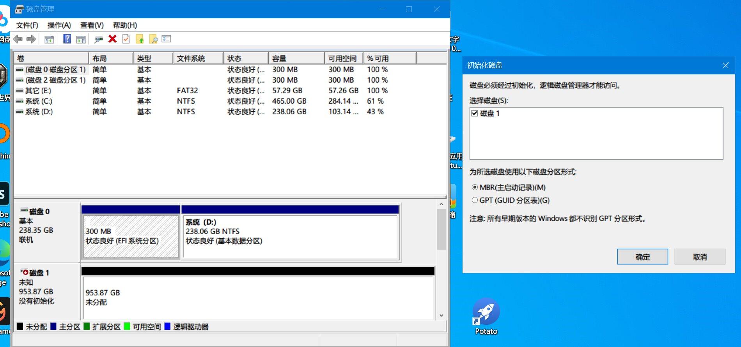Select the 磁盘 0 基本 disk label panel
This screenshot has width=741, height=347.
tap(47, 232)
